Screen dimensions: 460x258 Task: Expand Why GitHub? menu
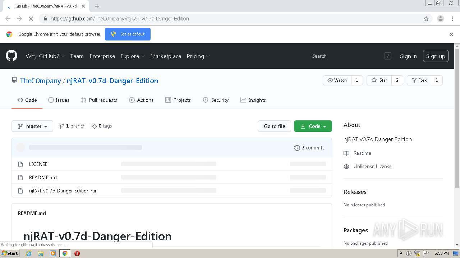click(45, 56)
